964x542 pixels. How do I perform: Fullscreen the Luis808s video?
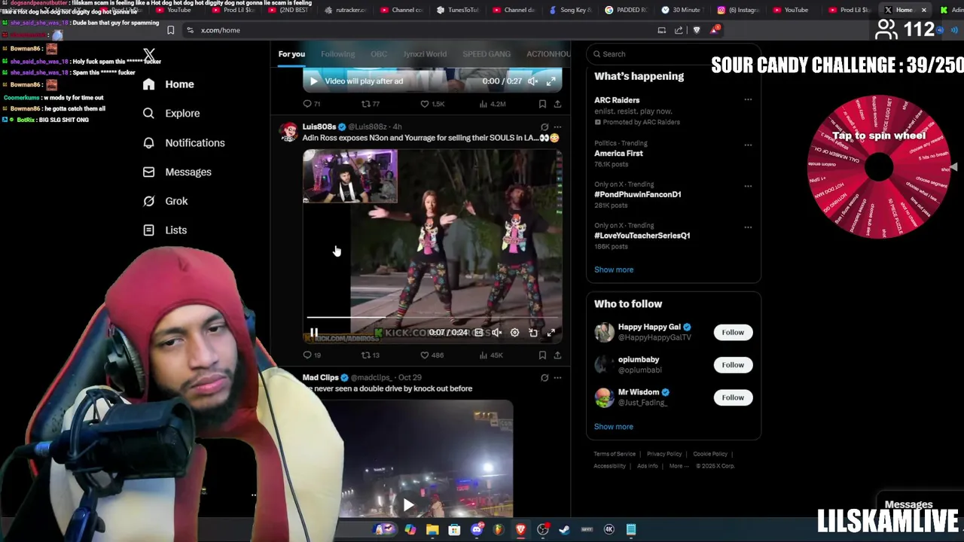(x=551, y=333)
